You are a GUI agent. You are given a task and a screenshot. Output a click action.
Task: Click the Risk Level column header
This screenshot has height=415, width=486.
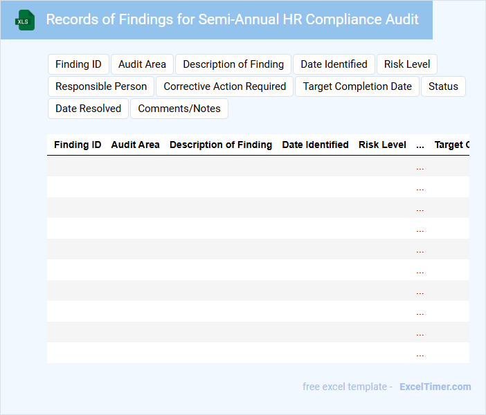pos(382,145)
